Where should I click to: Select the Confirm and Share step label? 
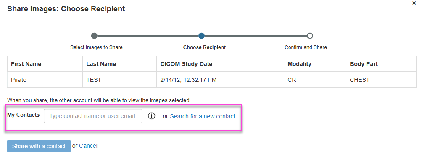(x=306, y=47)
